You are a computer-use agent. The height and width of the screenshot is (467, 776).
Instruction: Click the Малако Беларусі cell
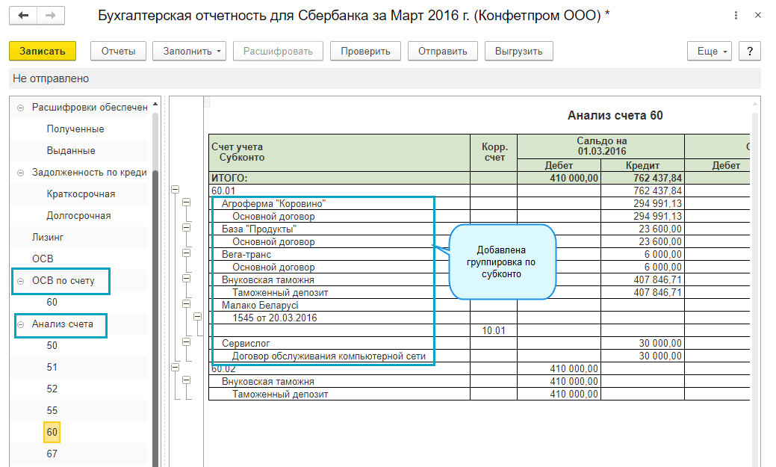340,305
